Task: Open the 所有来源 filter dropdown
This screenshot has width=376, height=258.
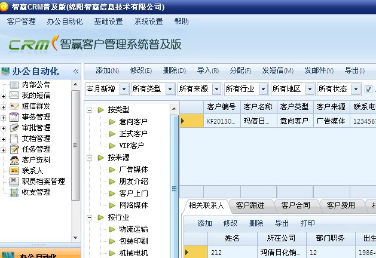Action: [216, 90]
